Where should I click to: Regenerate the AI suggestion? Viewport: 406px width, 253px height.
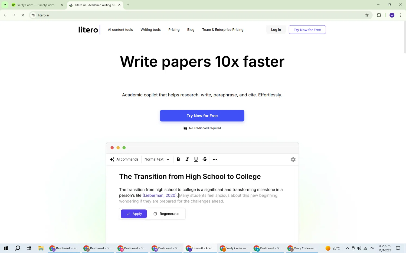(x=166, y=214)
